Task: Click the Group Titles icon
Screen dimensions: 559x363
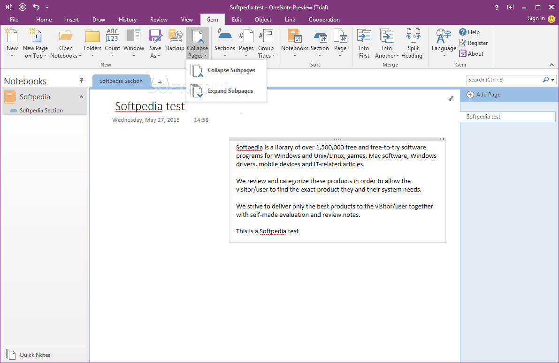Action: click(266, 36)
